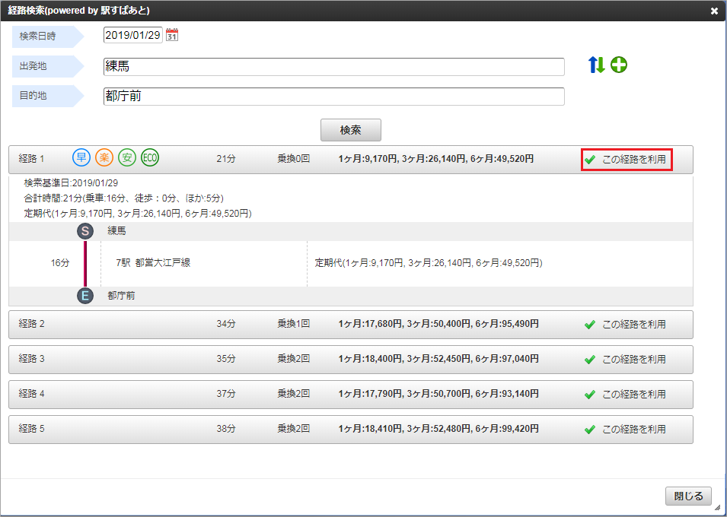
Task: Click the 16分 ride time text
Action: 60,263
